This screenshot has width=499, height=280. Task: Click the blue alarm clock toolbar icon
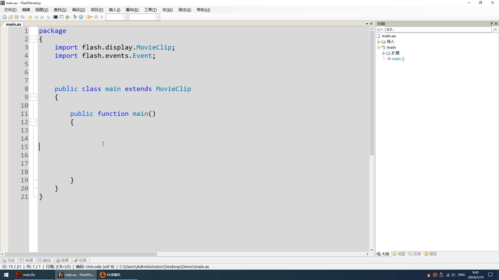81,17
